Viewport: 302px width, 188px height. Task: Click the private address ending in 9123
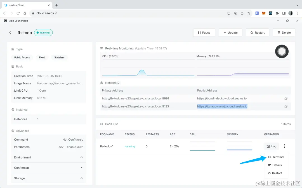pyautogui.click(x=135, y=106)
